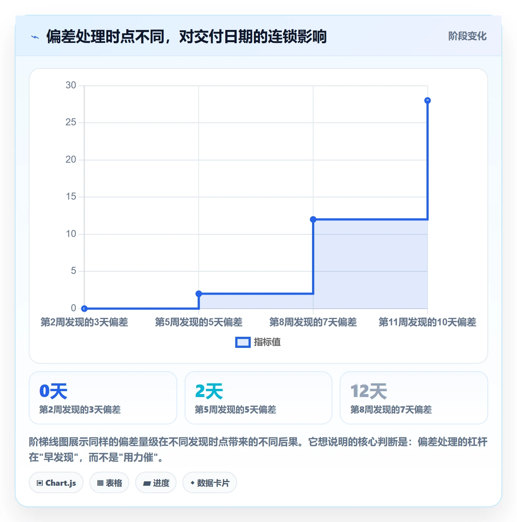This screenshot has width=517, height=522.
Task: Click the Chart.js tag
Action: point(56,482)
